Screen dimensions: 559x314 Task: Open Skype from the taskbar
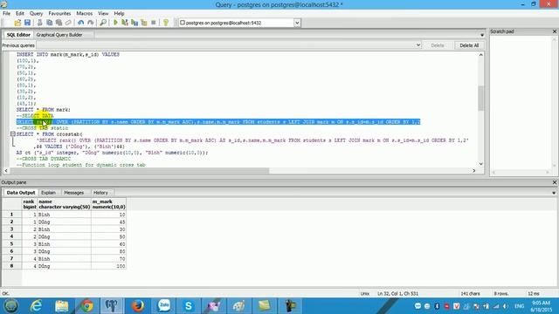click(189, 306)
